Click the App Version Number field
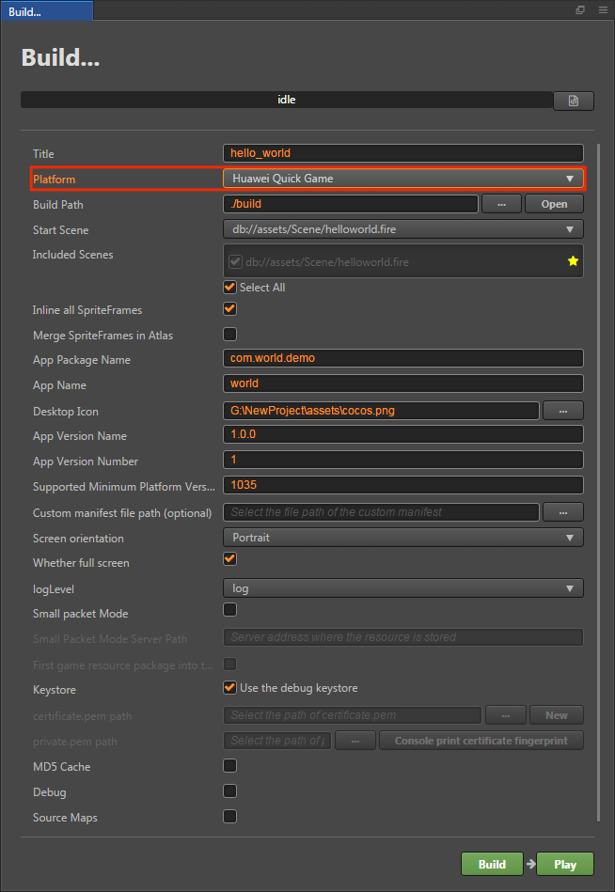 tap(403, 460)
